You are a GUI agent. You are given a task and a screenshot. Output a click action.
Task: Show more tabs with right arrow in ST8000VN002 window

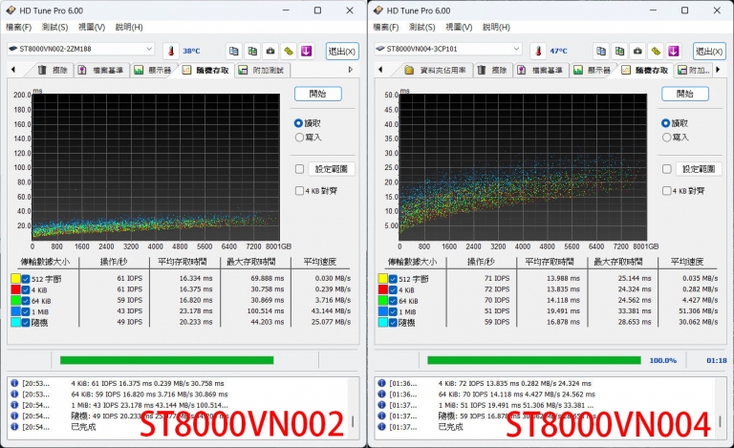(351, 69)
